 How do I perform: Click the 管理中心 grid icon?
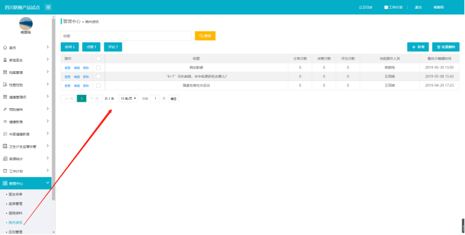coord(5,183)
